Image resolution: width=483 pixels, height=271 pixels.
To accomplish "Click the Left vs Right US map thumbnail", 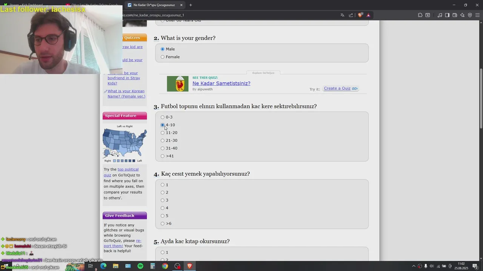I will pos(125,143).
